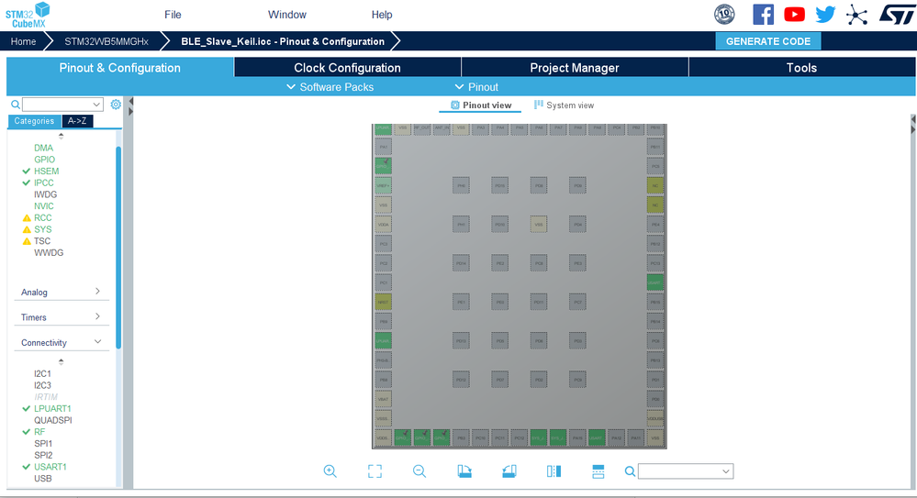The width and height of the screenshot is (917, 498).
Task: Click the ST logo
Action: pyautogui.click(x=896, y=15)
